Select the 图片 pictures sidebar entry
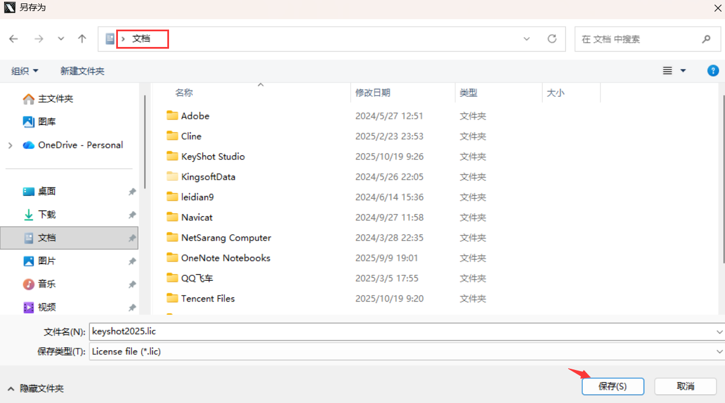The height and width of the screenshot is (403, 725). point(46,261)
